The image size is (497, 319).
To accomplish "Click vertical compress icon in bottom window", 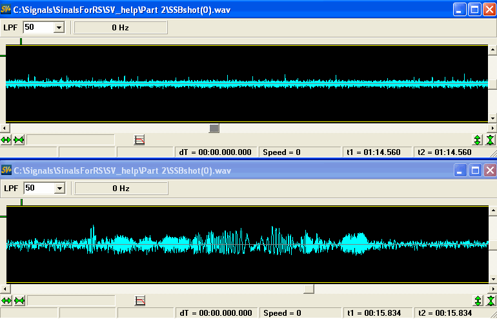I will [x=491, y=301].
